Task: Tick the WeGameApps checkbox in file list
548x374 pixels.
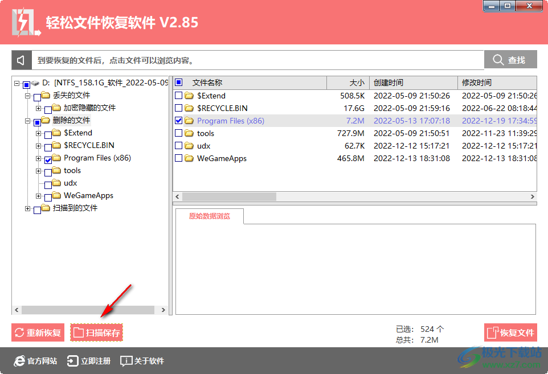Action: [179, 158]
